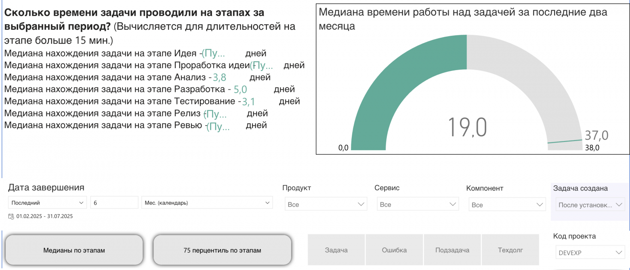Image resolution: width=630 pixels, height=270 pixels.
Task: Switch to the Ошибка tab
Action: (x=395, y=250)
